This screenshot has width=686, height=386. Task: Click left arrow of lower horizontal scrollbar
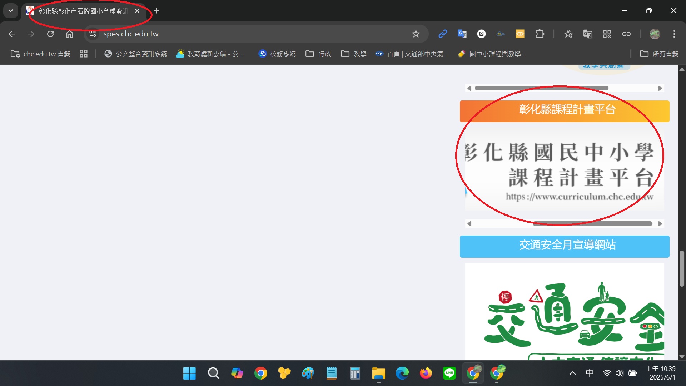click(x=469, y=224)
